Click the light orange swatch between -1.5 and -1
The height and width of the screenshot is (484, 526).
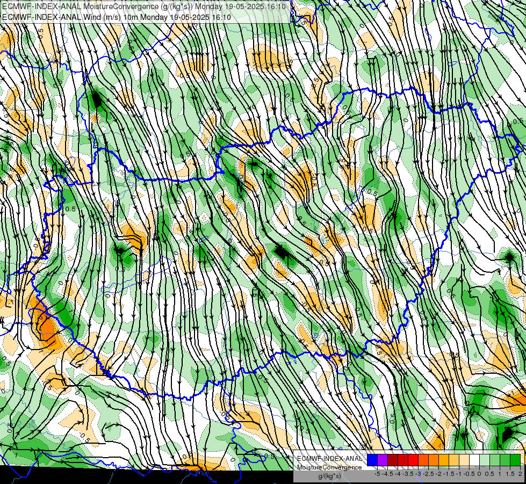[454, 460]
